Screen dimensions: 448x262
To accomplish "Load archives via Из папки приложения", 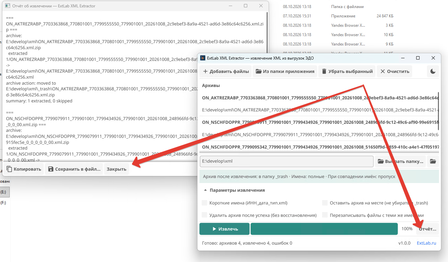I will [x=285, y=71].
